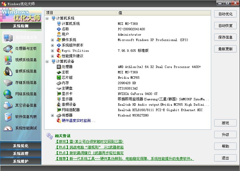Viewport: 240px width, 171px height.
Task: Expand the 系统组件版本 tree node
Action: (x=53, y=45)
